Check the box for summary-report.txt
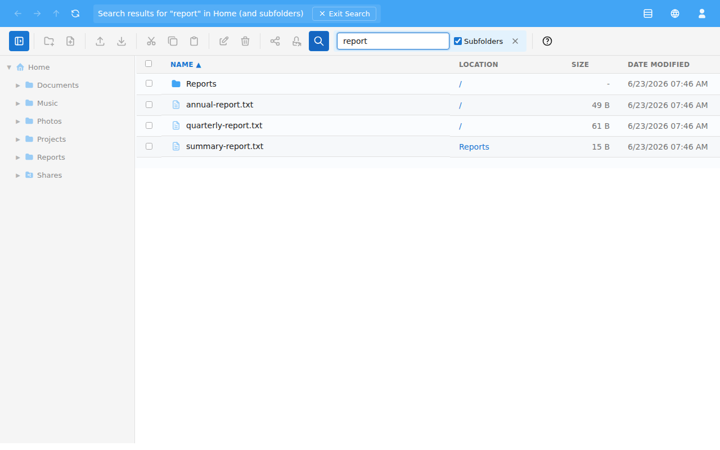This screenshot has height=450, width=720. tap(149, 146)
